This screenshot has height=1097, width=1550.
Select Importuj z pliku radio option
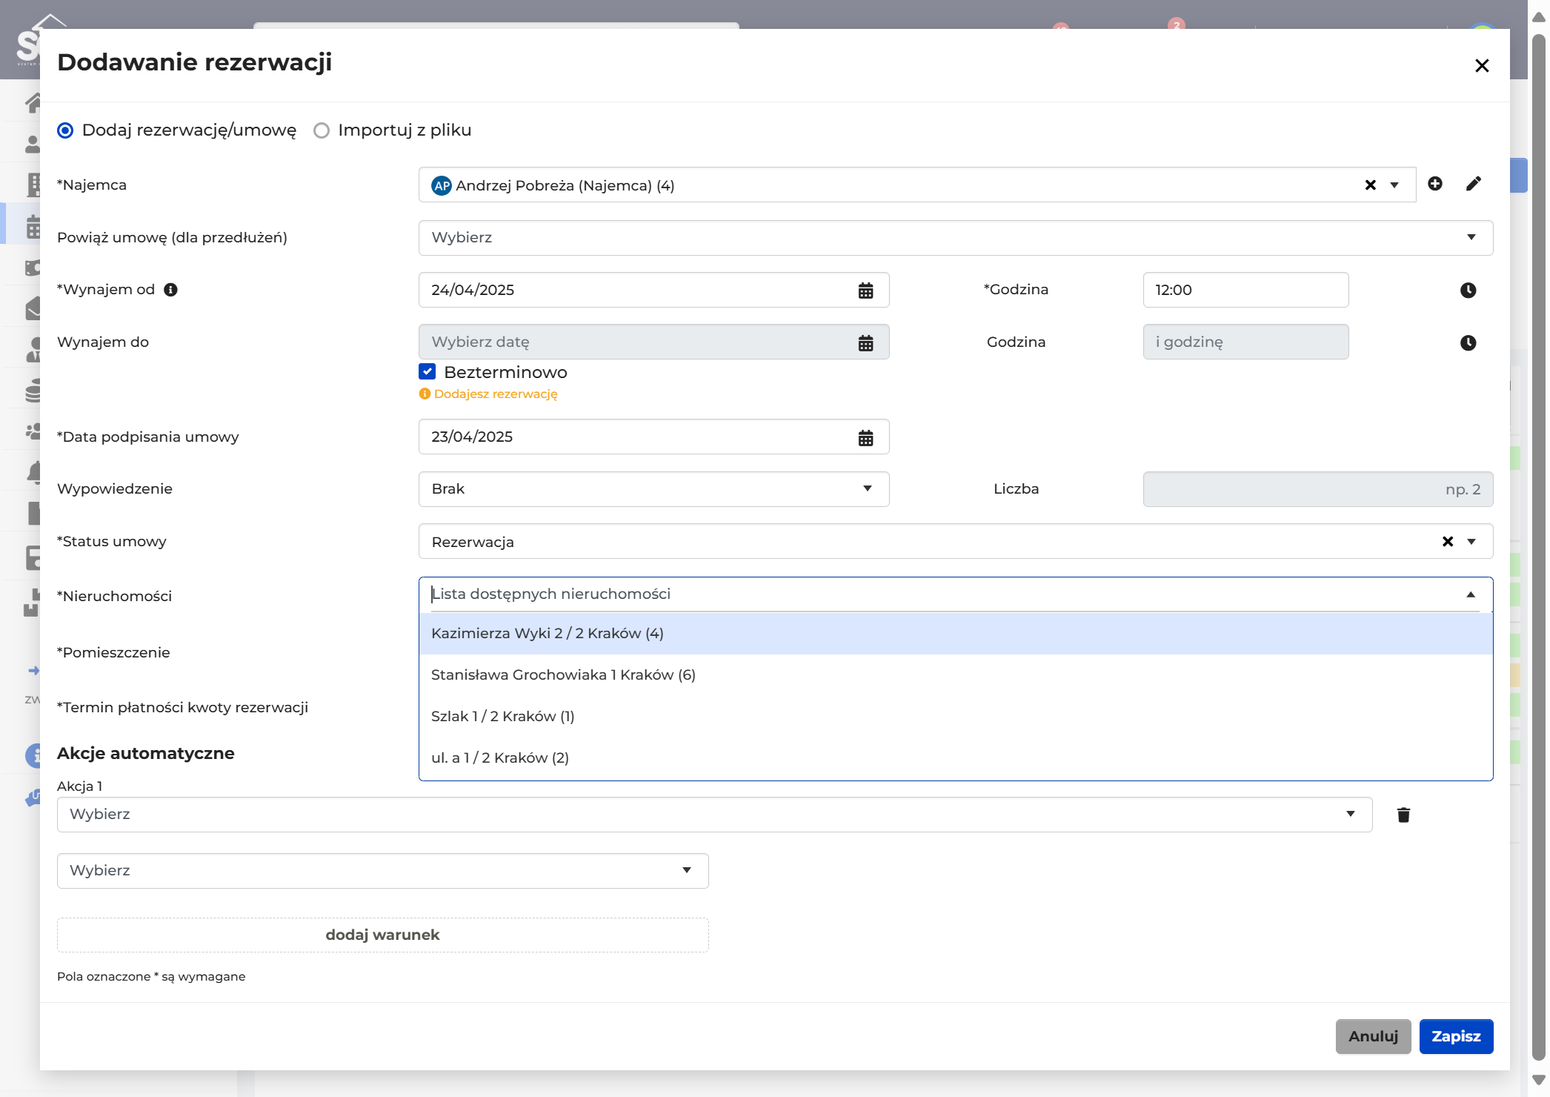pyautogui.click(x=322, y=130)
